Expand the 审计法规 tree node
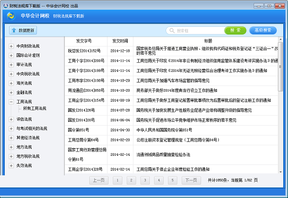Screen dimensions: 288x198 [x=11, y=65]
